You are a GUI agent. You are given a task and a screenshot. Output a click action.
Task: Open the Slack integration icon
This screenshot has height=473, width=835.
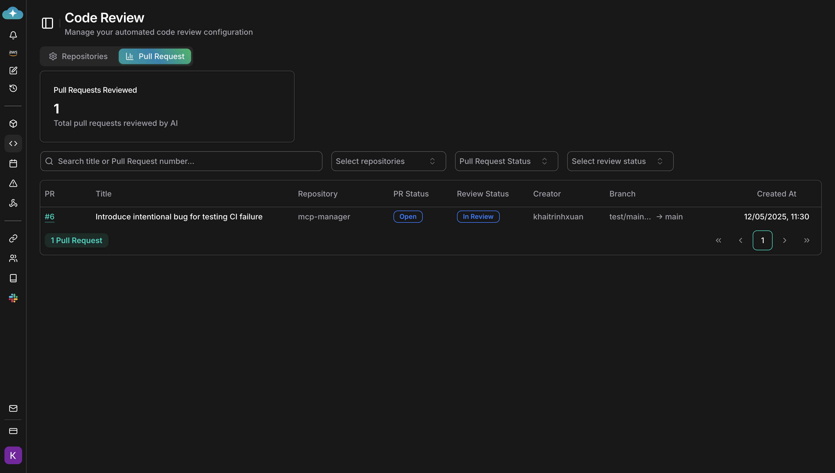pyautogui.click(x=13, y=298)
